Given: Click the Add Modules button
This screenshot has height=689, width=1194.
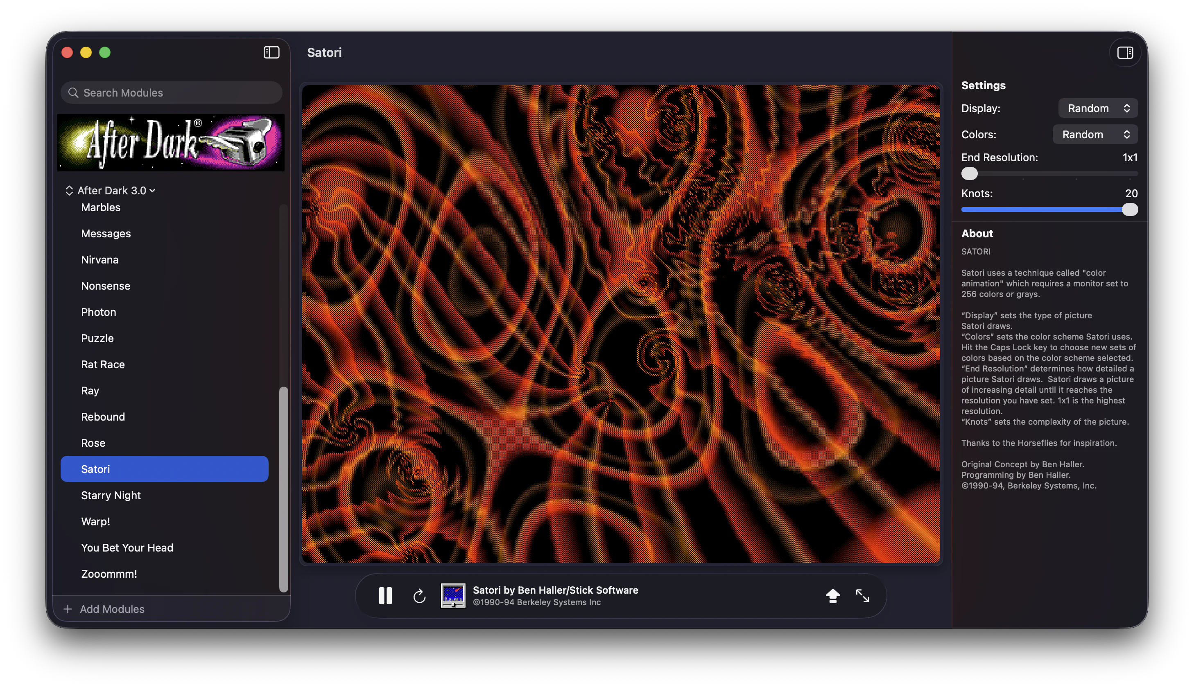Looking at the screenshot, I should pyautogui.click(x=104, y=608).
